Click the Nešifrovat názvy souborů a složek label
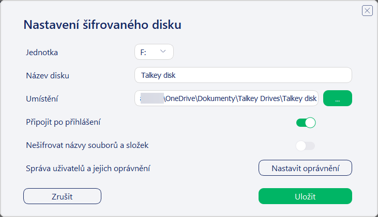The height and width of the screenshot is (217, 378). point(87,145)
